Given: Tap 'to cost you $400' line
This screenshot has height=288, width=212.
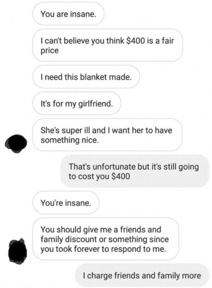Looking at the screenshot, I should 99,176.
